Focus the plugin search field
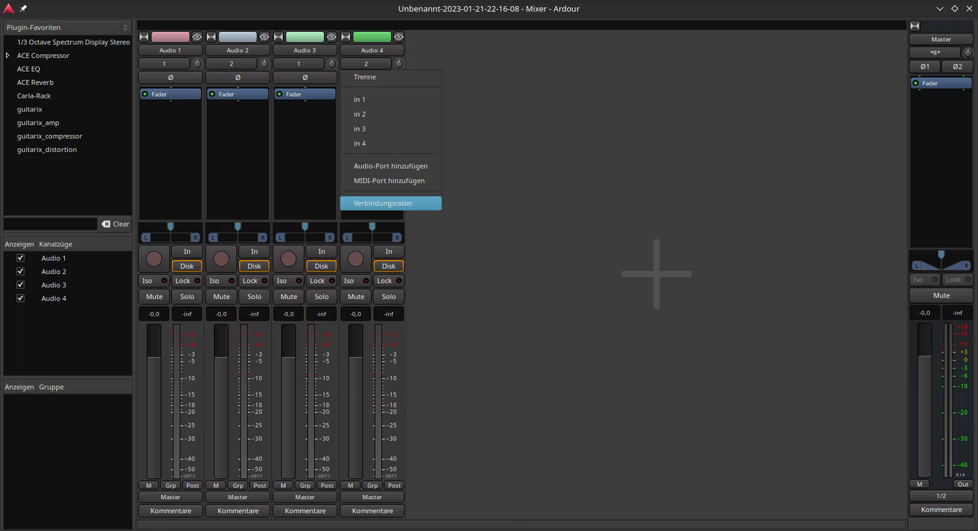 coord(50,224)
